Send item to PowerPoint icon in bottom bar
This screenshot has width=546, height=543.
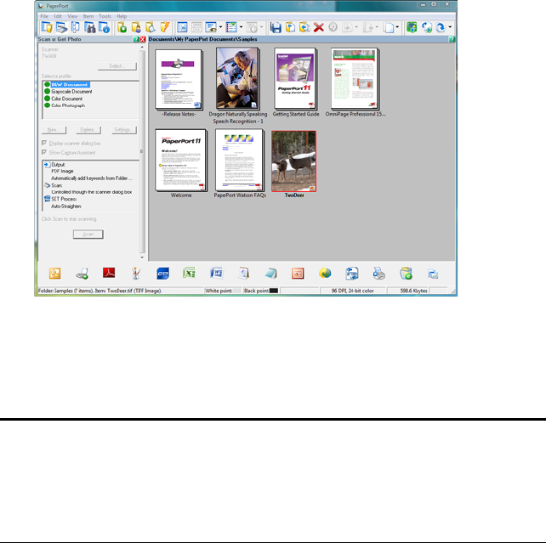tap(298, 274)
